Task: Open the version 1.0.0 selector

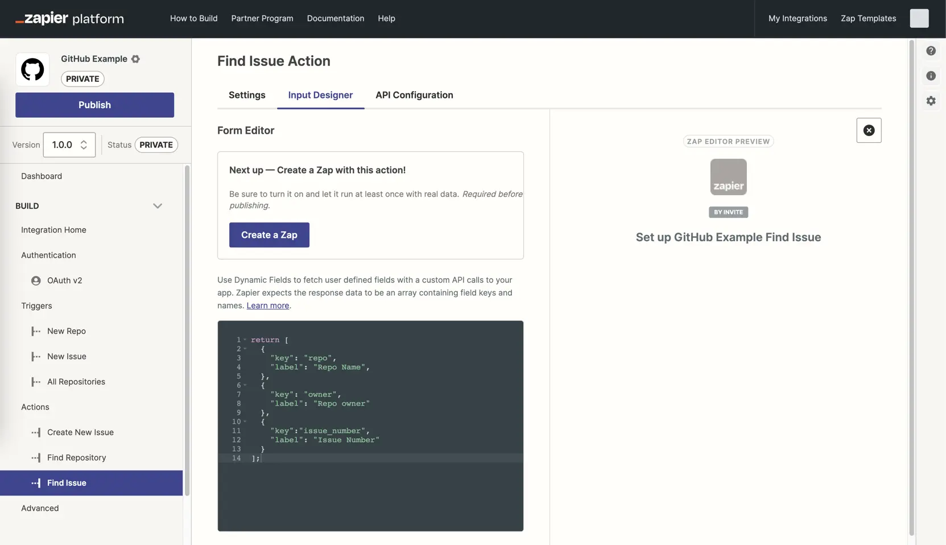Action: [x=69, y=144]
